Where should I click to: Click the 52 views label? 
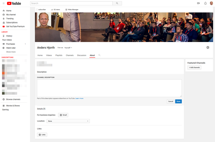pyautogui.click(x=57, y=9)
